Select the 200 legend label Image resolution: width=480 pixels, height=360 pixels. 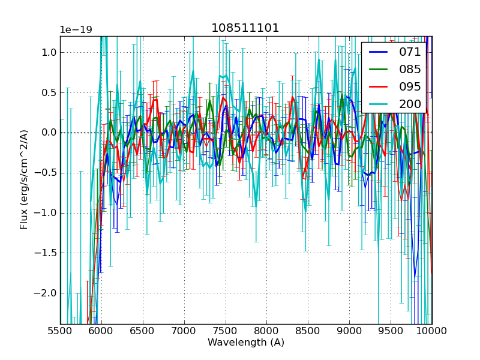pyautogui.click(x=410, y=104)
